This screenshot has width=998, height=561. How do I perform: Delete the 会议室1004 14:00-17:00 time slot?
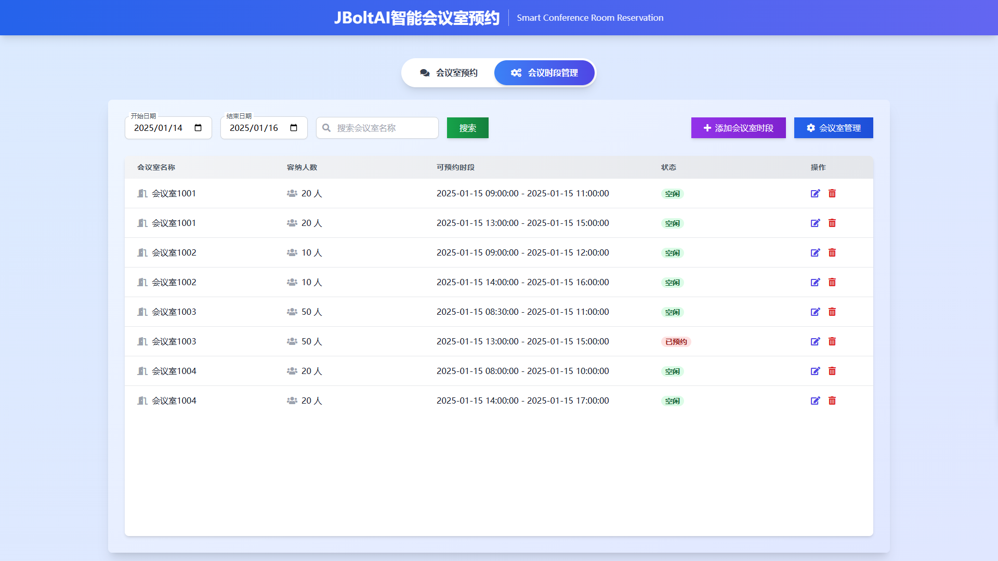pyautogui.click(x=832, y=400)
